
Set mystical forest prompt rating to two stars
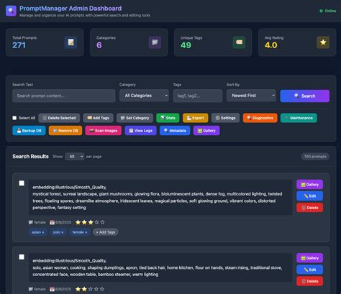coord(84,222)
